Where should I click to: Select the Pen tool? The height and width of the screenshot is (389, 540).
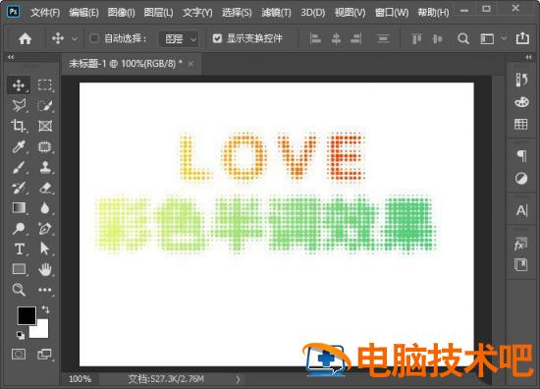coord(45,229)
